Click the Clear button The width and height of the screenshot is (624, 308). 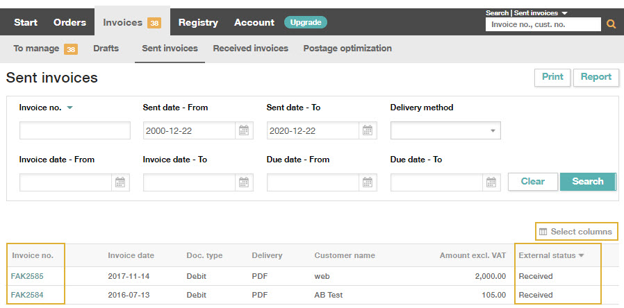(533, 182)
